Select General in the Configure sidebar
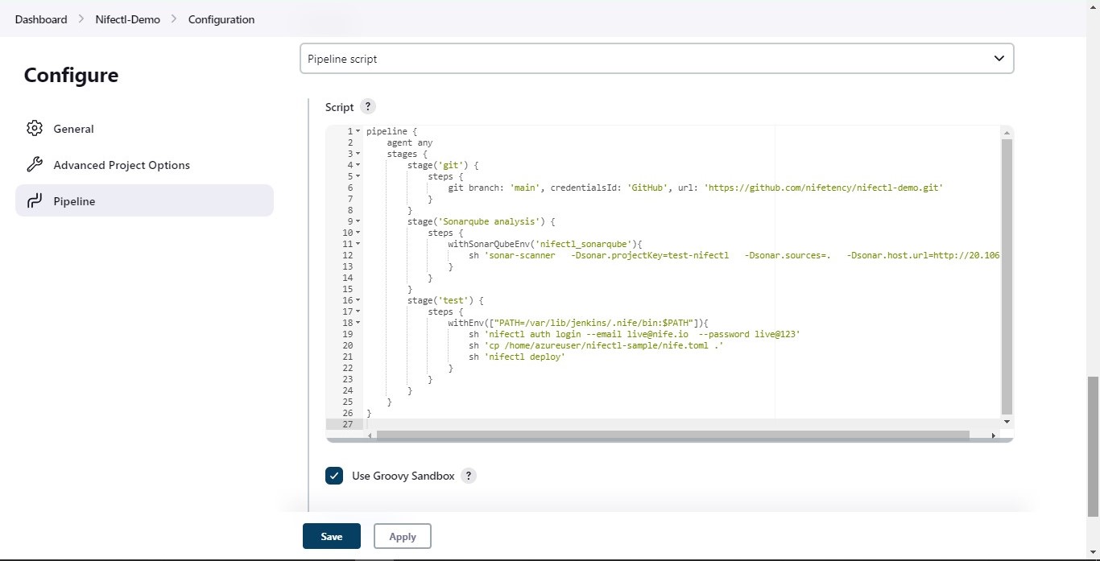The width and height of the screenshot is (1100, 561). click(x=74, y=128)
